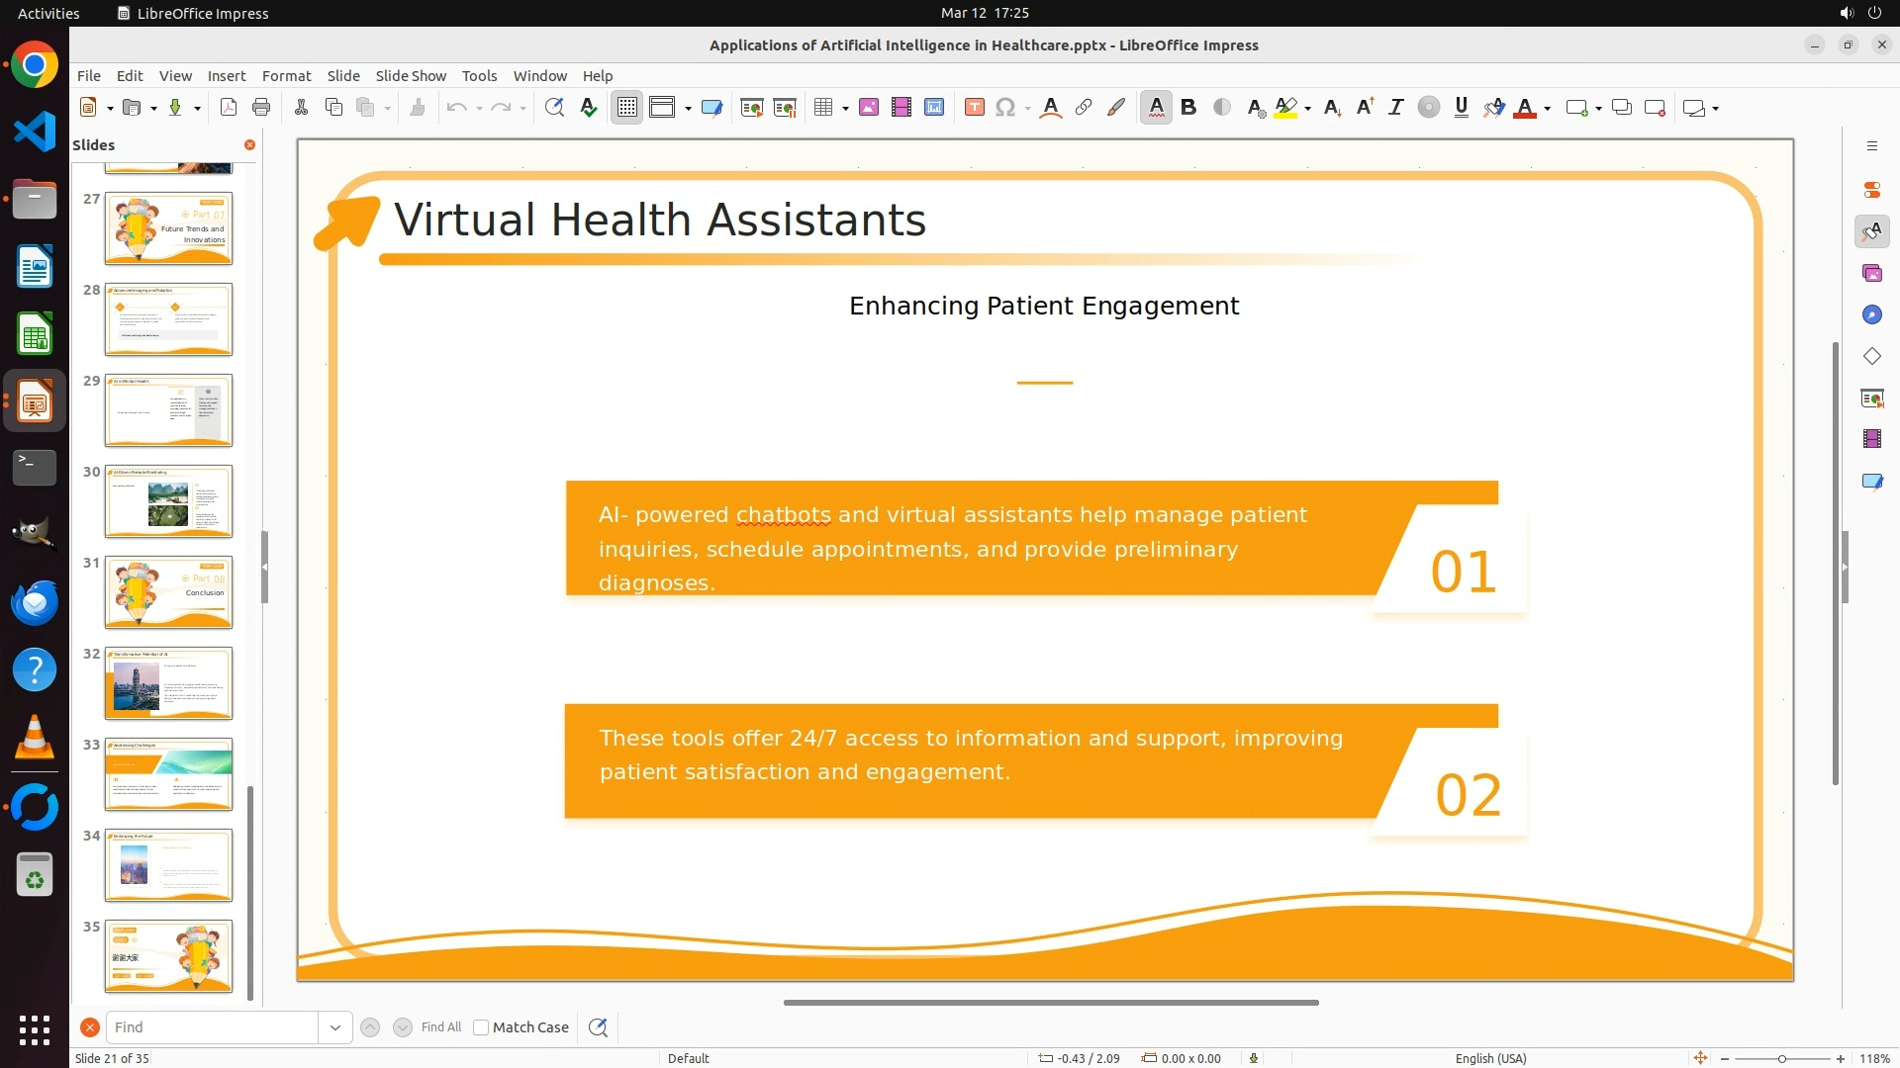Click the Bold formatting button
1900x1068 pixels.
point(1188,108)
